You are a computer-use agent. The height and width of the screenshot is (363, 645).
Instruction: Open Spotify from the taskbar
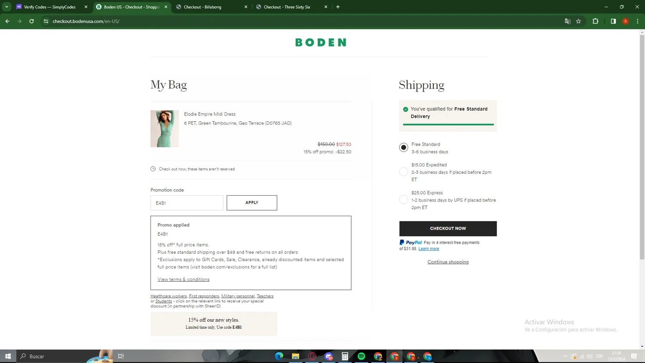coord(362,356)
